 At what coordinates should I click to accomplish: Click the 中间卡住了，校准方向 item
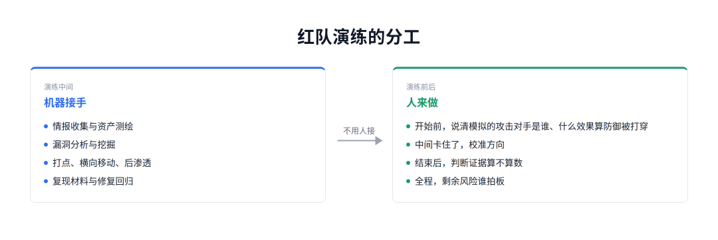pyautogui.click(x=460, y=145)
